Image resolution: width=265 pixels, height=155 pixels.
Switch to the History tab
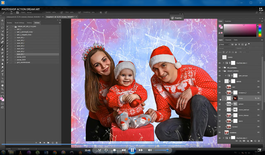pyautogui.click(x=29, y=23)
